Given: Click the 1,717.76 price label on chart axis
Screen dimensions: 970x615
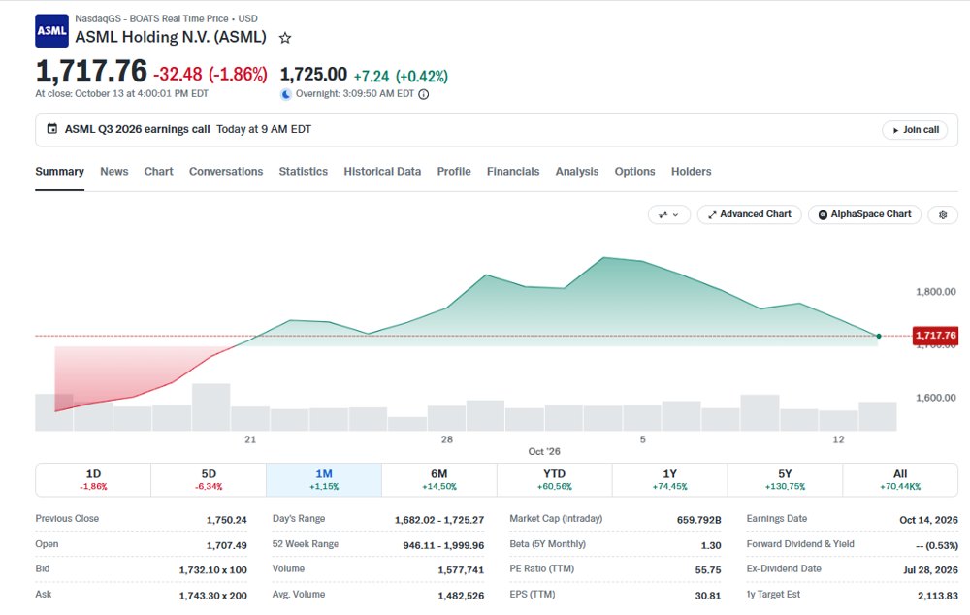Looking at the screenshot, I should (x=935, y=336).
